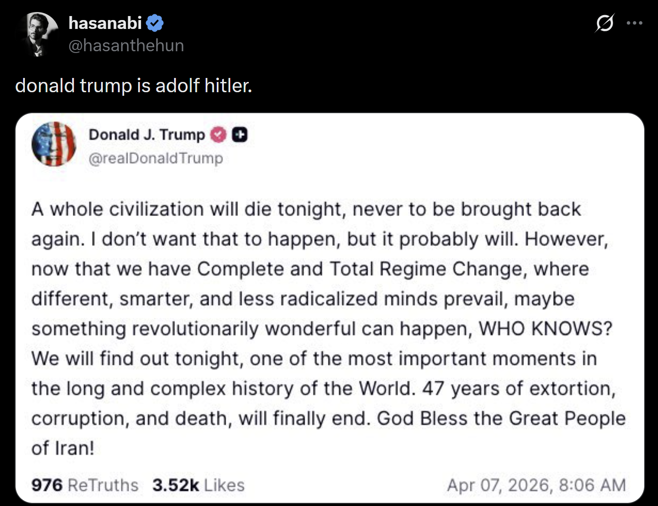Image resolution: width=658 pixels, height=506 pixels.
Task: Click the "of Iran!" final line
Action: tap(63, 448)
